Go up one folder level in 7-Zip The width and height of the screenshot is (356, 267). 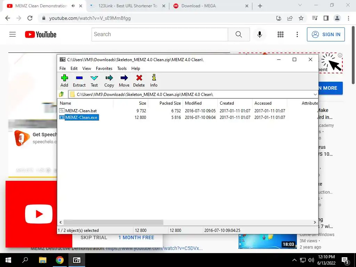pos(62,94)
